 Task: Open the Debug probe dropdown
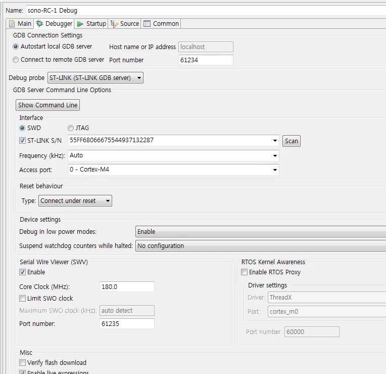point(95,77)
